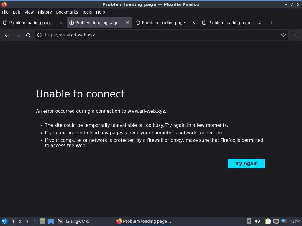Open the History menu
The image size is (302, 226).
pyautogui.click(x=45, y=12)
